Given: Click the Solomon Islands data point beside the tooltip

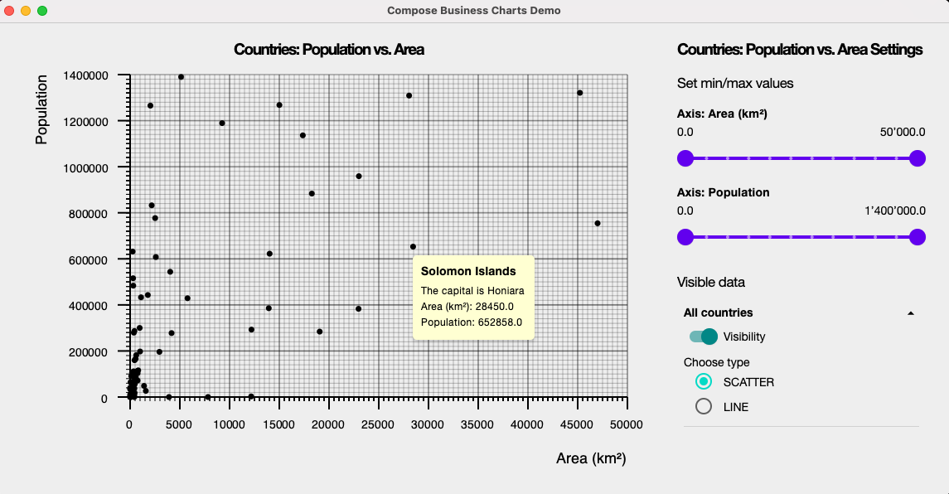Looking at the screenshot, I should click(413, 246).
